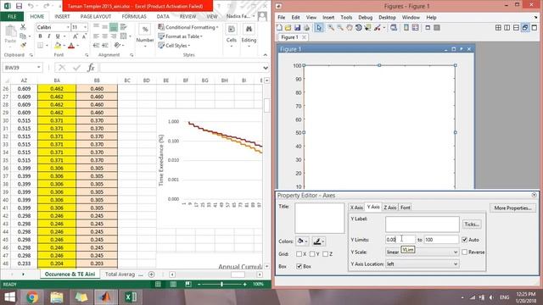543x305 pixels.
Task: Click the Insert Colorbar icon
Action: pyautogui.click(x=406, y=28)
